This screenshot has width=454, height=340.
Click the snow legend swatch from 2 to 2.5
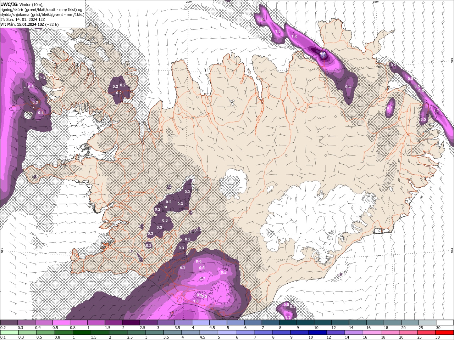pyautogui.click(x=132, y=322)
